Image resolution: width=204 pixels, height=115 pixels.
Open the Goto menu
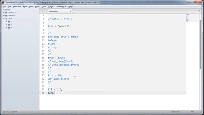(37, 6)
